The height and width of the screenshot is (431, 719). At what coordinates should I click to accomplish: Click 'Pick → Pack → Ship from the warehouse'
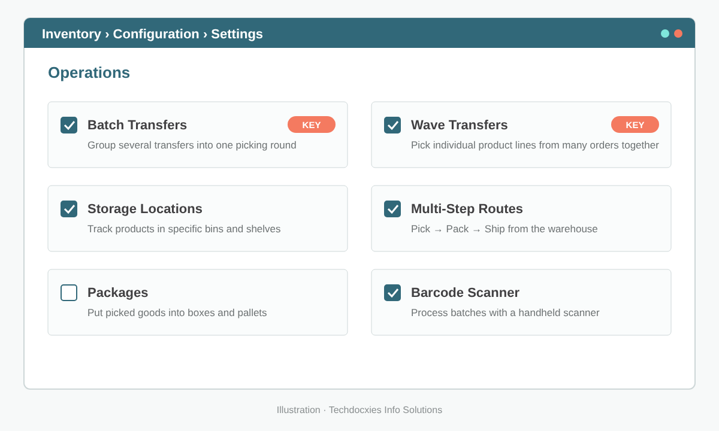504,229
